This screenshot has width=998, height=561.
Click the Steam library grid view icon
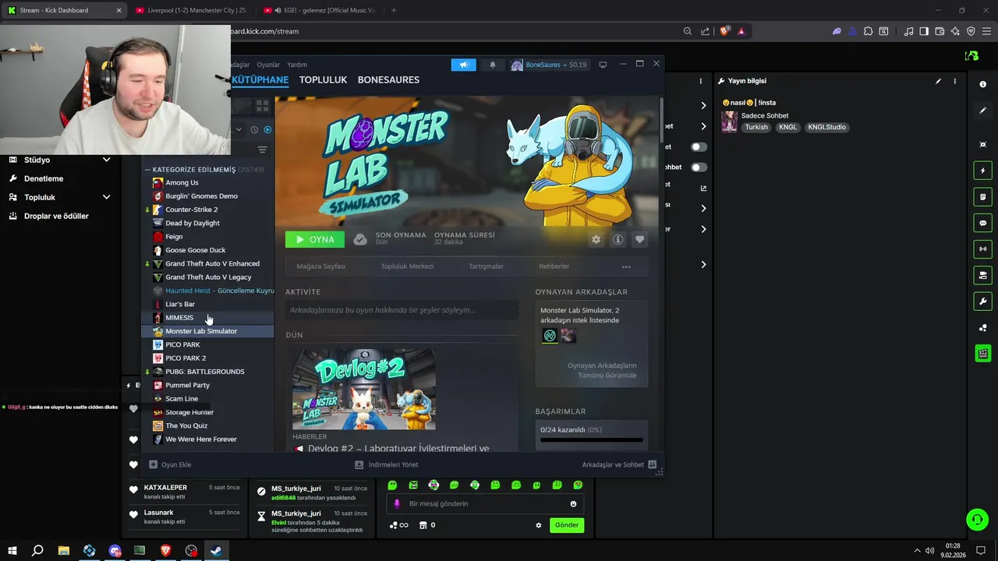click(x=262, y=105)
